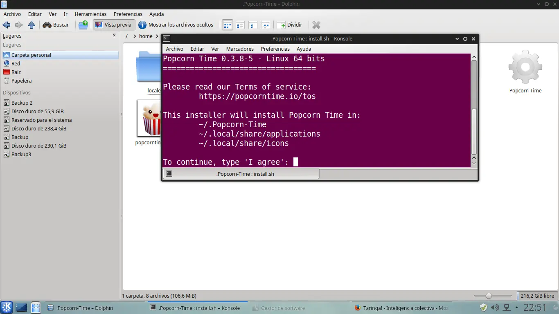Open Disco duro de 238,4 GiB
Image resolution: width=559 pixels, height=314 pixels.
60,128
